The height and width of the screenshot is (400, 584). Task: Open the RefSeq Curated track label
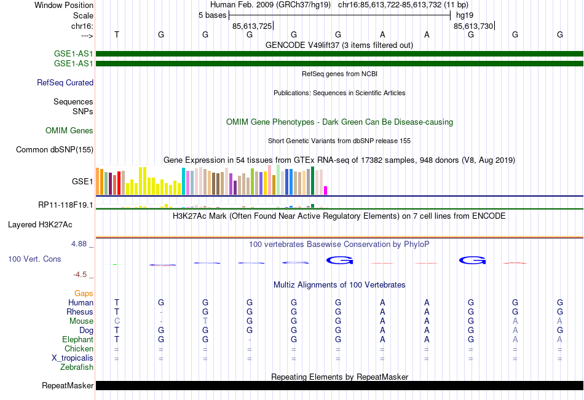click(65, 83)
